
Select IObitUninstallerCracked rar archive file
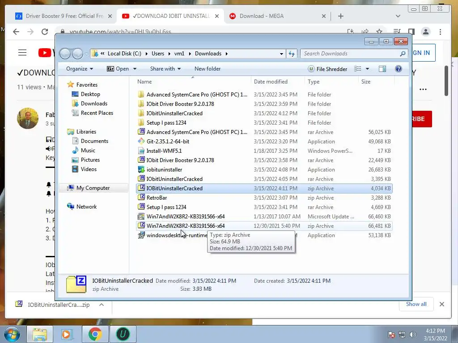pyautogui.click(x=264, y=179)
